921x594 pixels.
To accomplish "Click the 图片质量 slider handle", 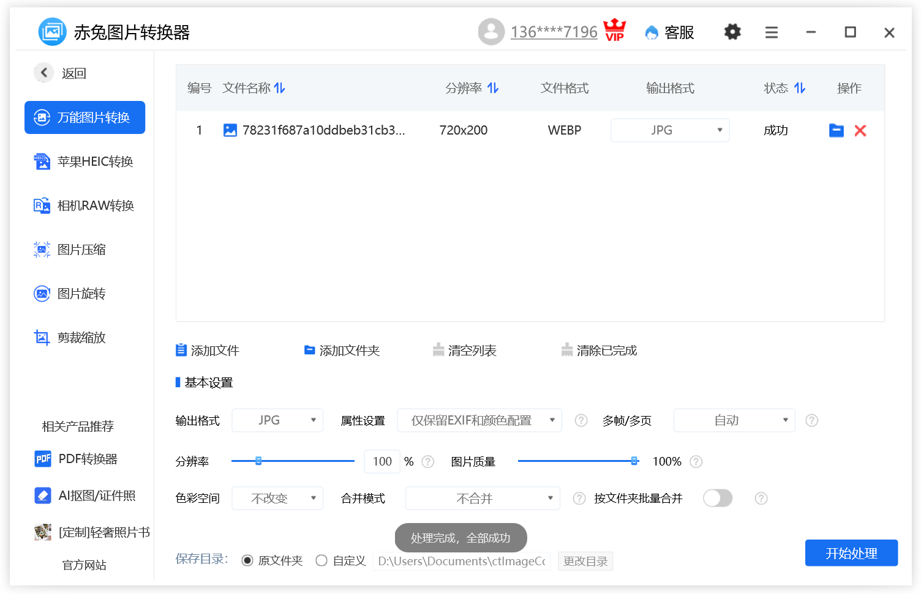I will 634,461.
